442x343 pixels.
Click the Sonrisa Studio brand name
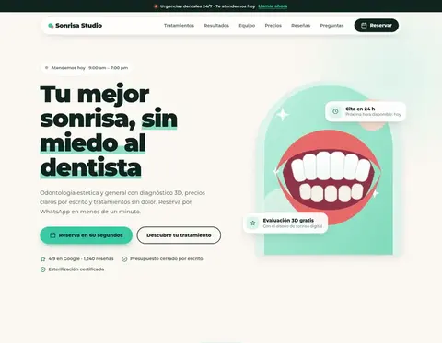[79, 26]
